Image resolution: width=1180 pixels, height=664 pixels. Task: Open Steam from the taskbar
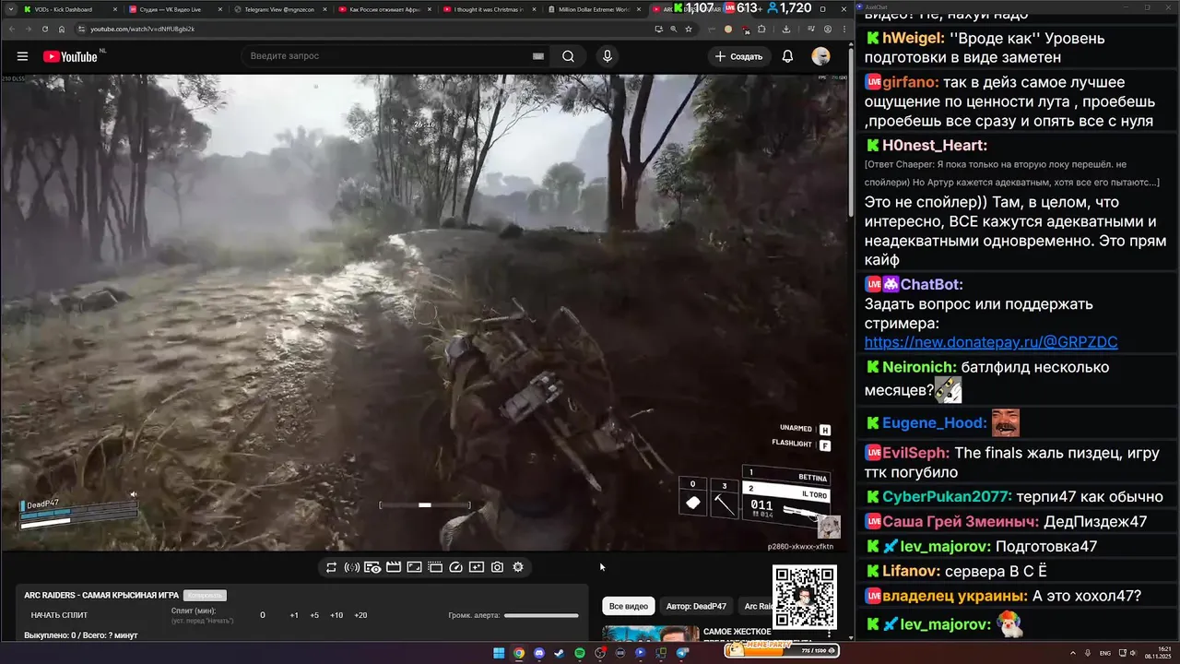pyautogui.click(x=560, y=653)
